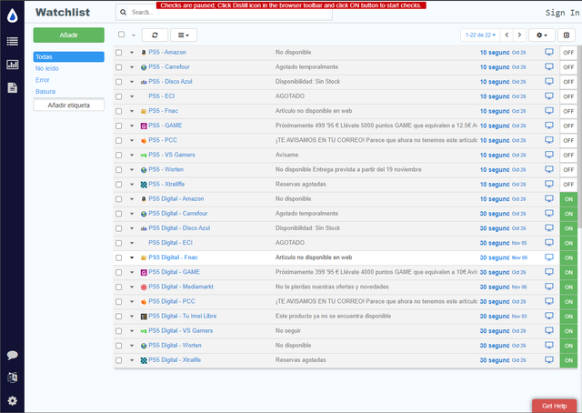Click the language translate sidebar icon
The height and width of the screenshot is (413, 582).
[12, 378]
